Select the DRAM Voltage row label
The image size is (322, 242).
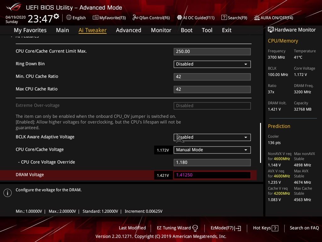(x=30, y=175)
